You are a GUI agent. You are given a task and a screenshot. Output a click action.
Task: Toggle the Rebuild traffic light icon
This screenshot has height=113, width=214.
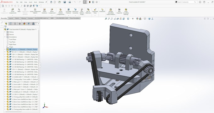(90, 2)
